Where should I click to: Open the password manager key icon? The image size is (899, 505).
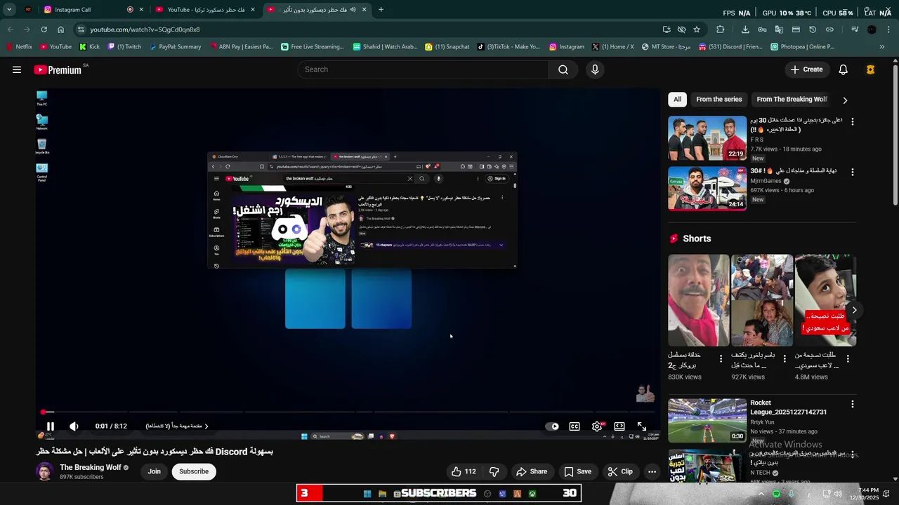pyautogui.click(x=762, y=29)
